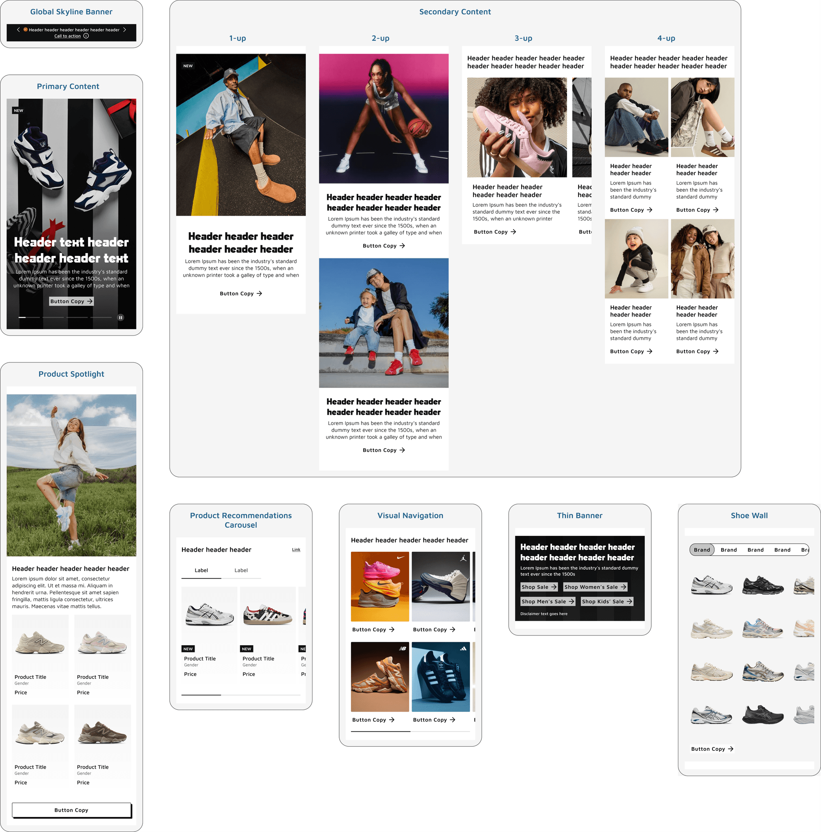Image resolution: width=821 pixels, height=832 pixels.
Task: Click Shop Women's Sale button
Action: click(595, 587)
